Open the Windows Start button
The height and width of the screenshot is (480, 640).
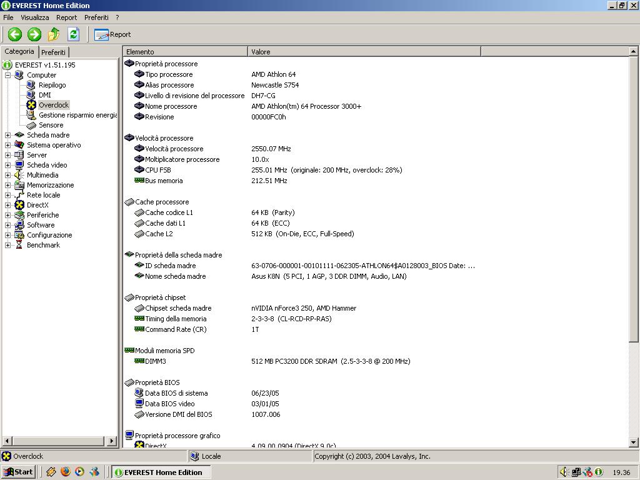tap(18, 472)
